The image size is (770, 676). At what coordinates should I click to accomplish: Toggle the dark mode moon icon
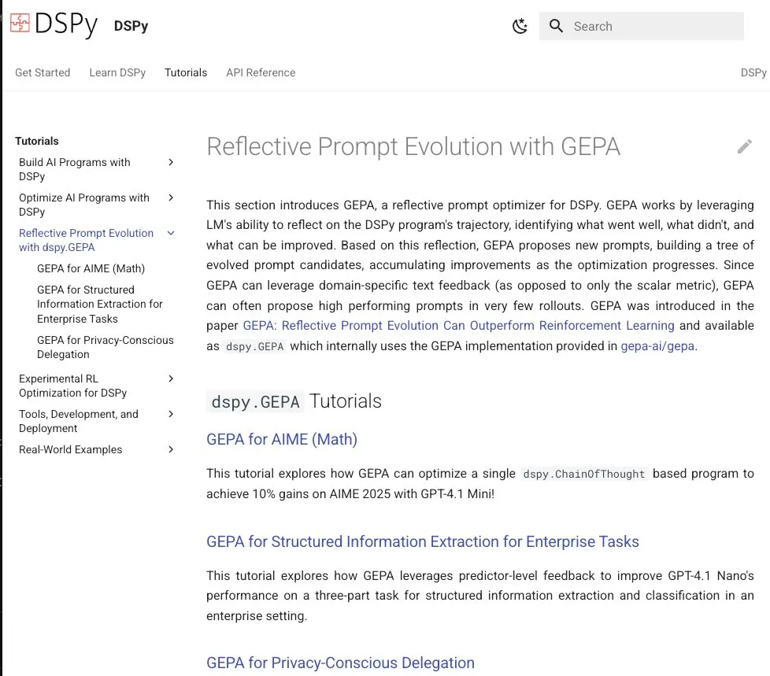[x=520, y=26]
